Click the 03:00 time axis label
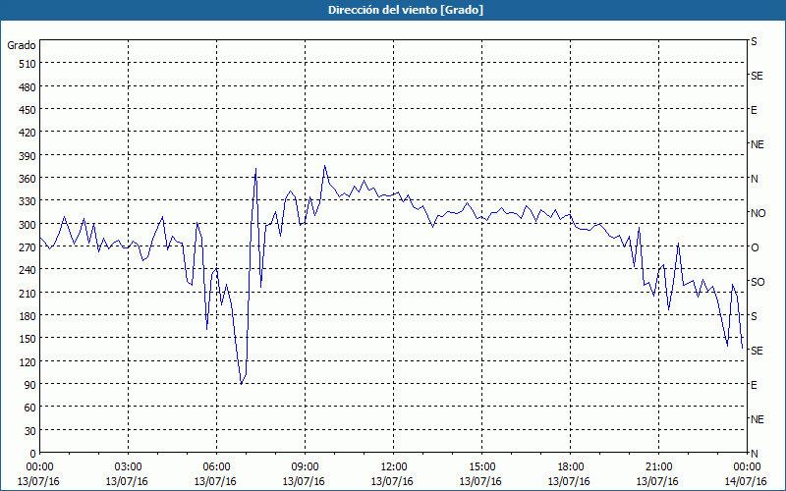Screen dimensions: 786x491 pyautogui.click(x=128, y=467)
